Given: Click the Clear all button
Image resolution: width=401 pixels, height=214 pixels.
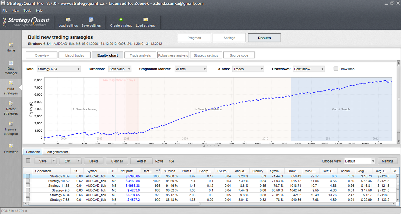Looking at the screenshot, I should tap(117, 161).
